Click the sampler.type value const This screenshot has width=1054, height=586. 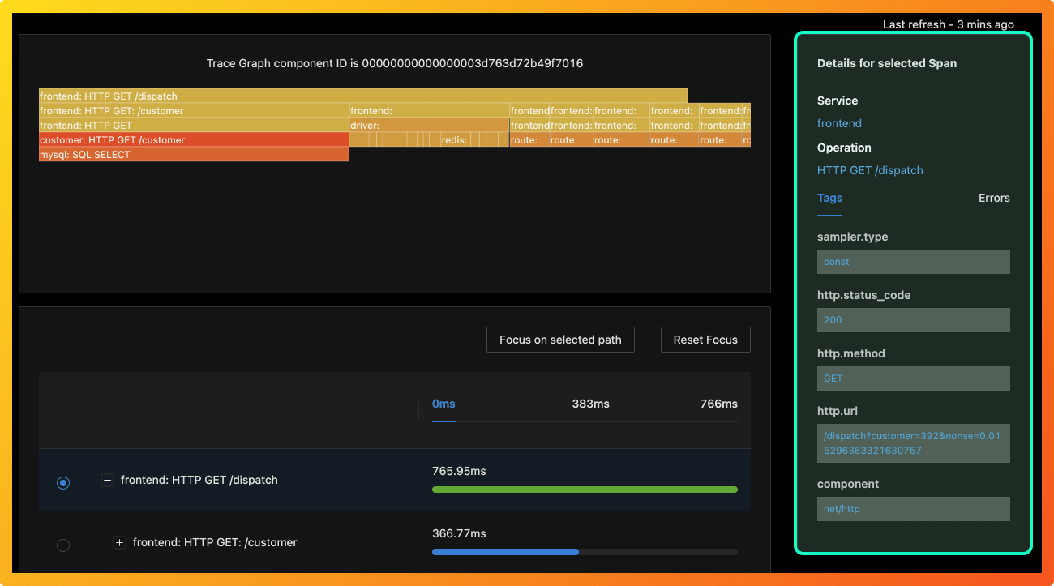click(914, 262)
